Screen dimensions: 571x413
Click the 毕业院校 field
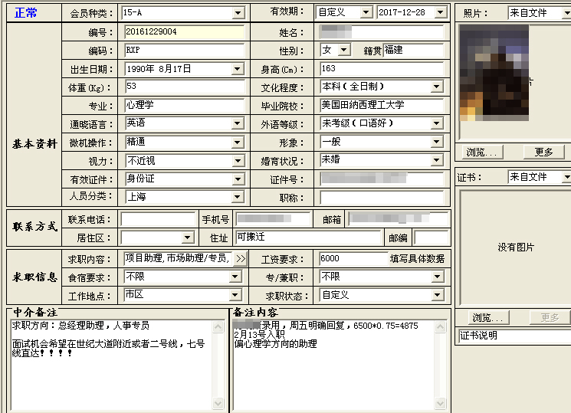coord(382,106)
